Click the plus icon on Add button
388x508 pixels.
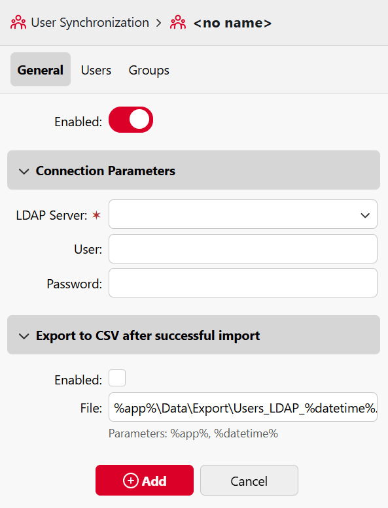131,481
